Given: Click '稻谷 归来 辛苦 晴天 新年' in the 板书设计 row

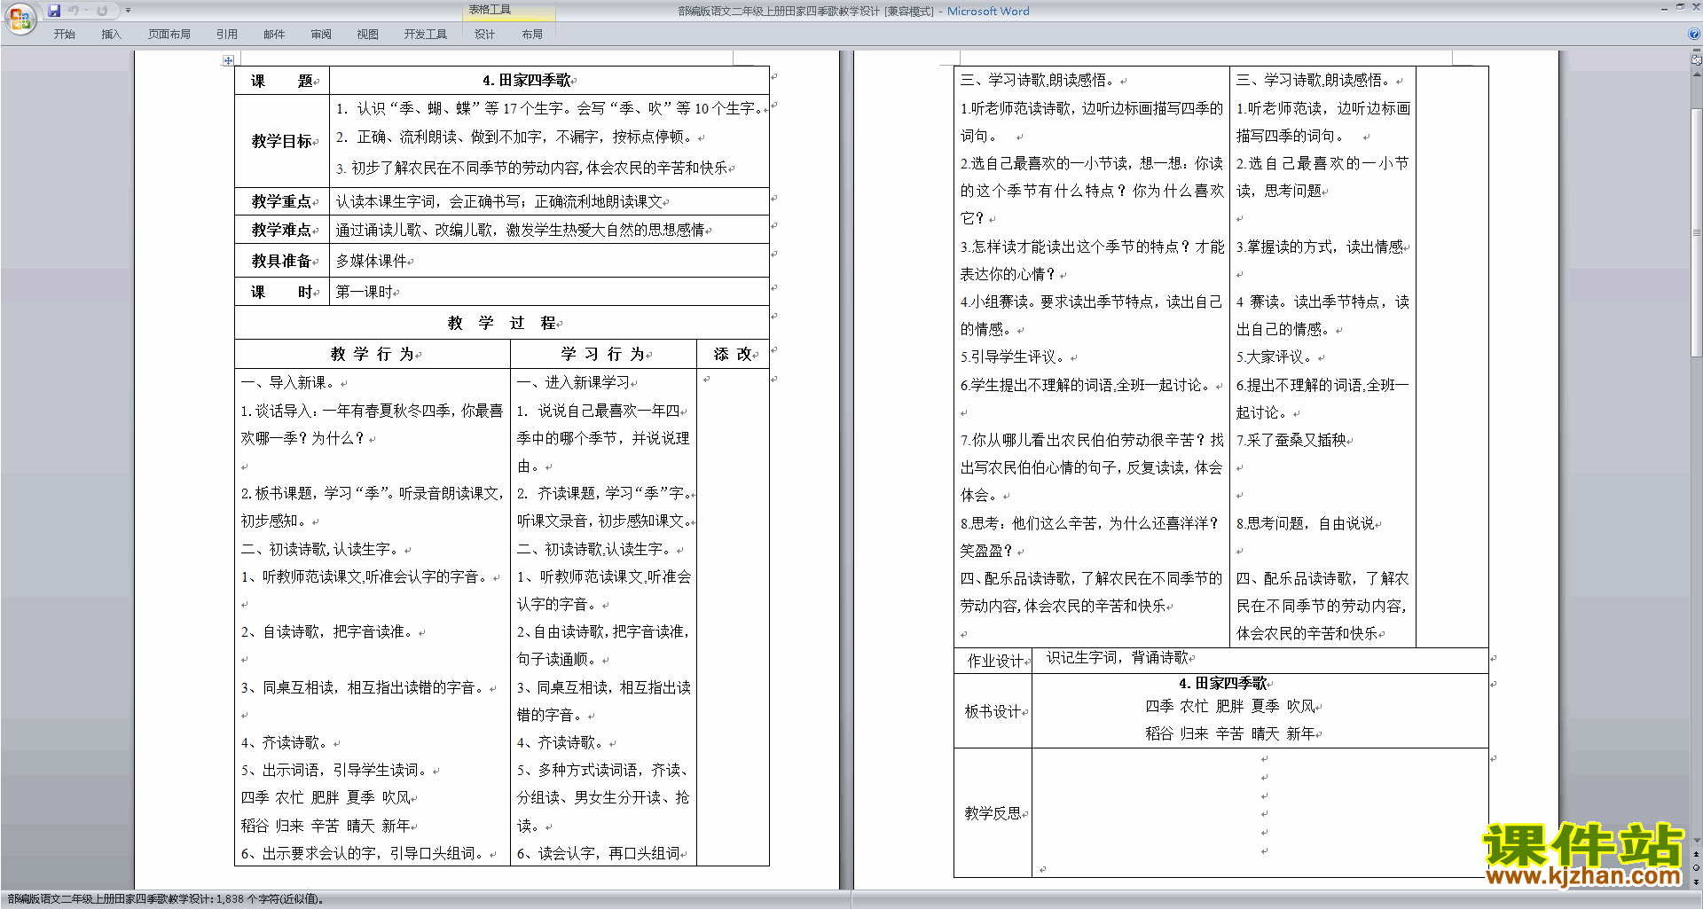Looking at the screenshot, I should (1230, 733).
